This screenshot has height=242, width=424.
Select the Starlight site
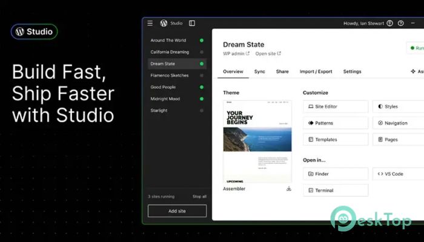click(x=177, y=111)
